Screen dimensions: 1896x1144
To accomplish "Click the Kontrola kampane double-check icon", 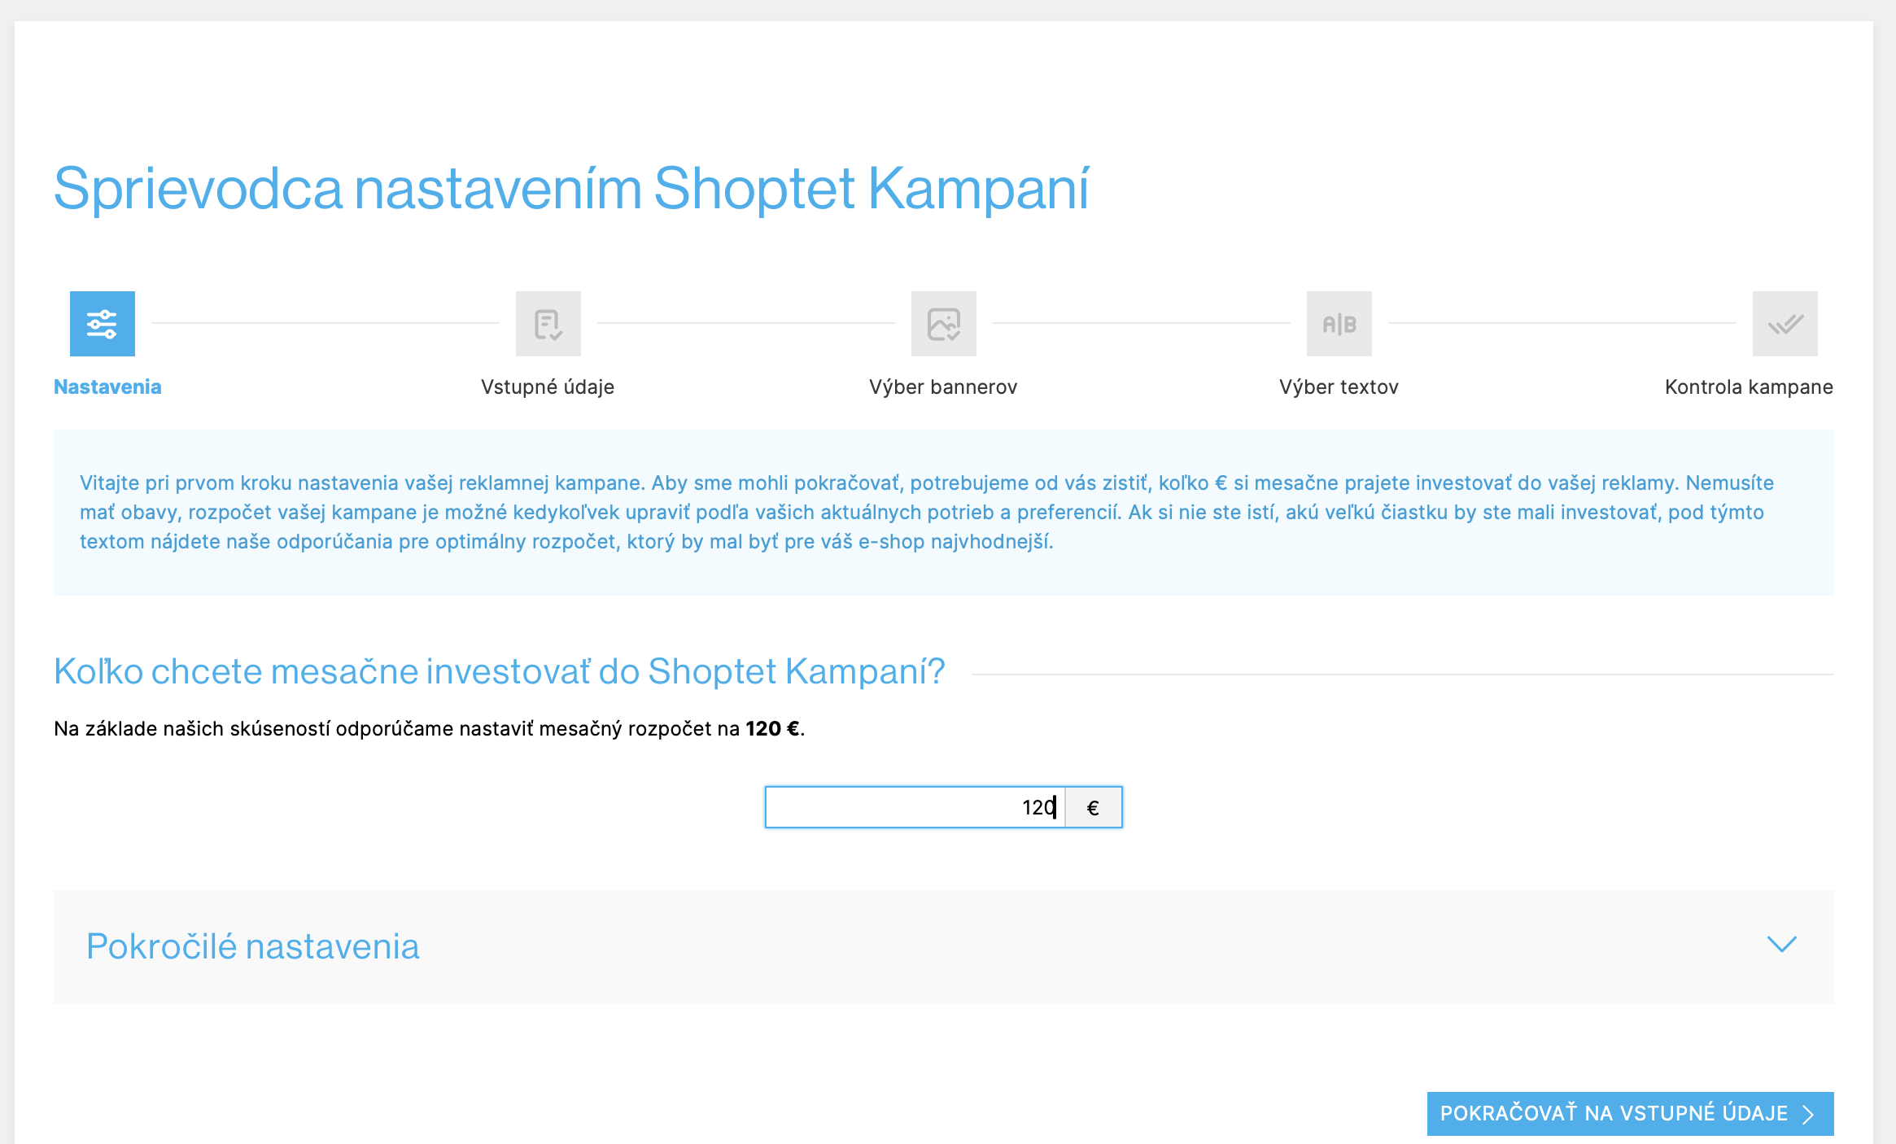I will coord(1785,324).
